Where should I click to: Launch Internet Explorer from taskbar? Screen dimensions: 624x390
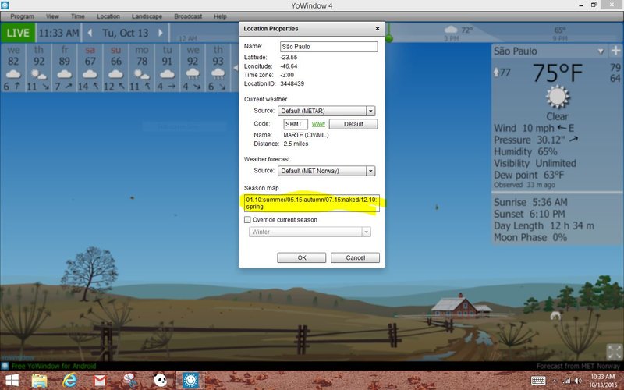pos(69,381)
